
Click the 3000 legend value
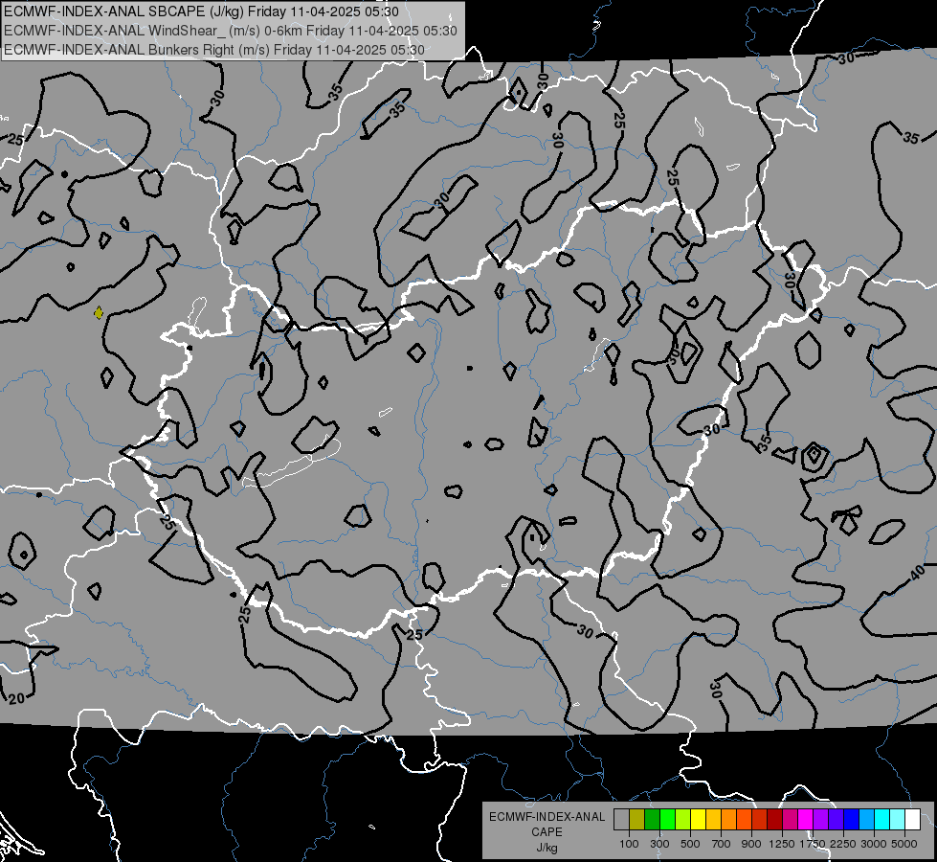pyautogui.click(x=874, y=844)
